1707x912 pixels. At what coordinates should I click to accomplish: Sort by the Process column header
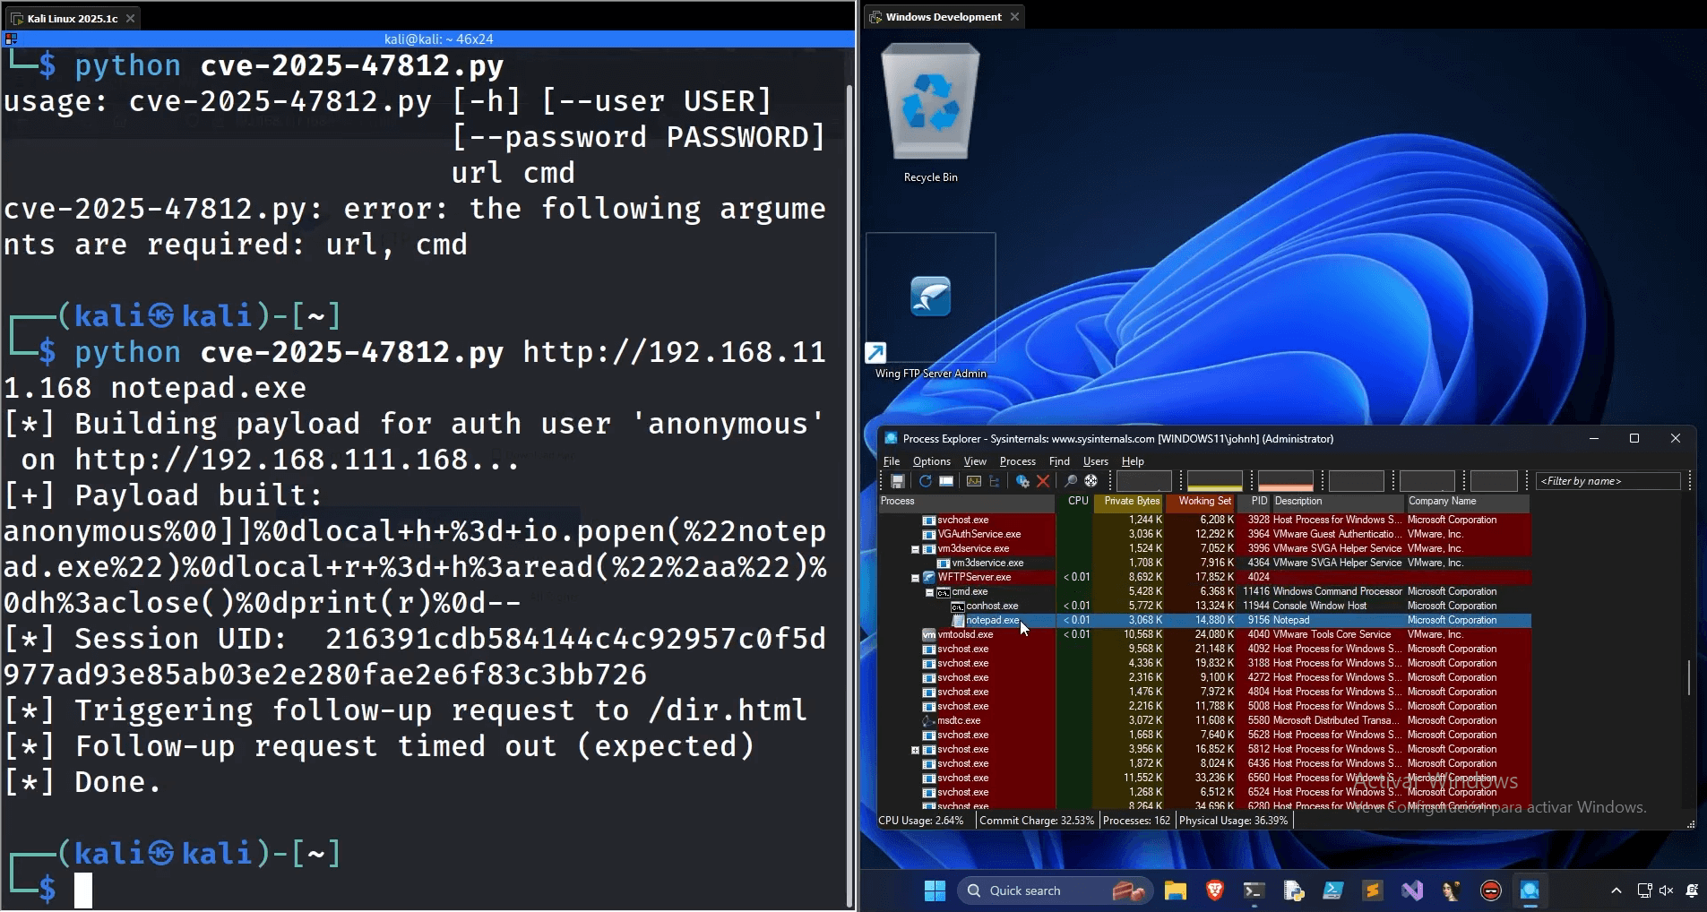coord(967,502)
